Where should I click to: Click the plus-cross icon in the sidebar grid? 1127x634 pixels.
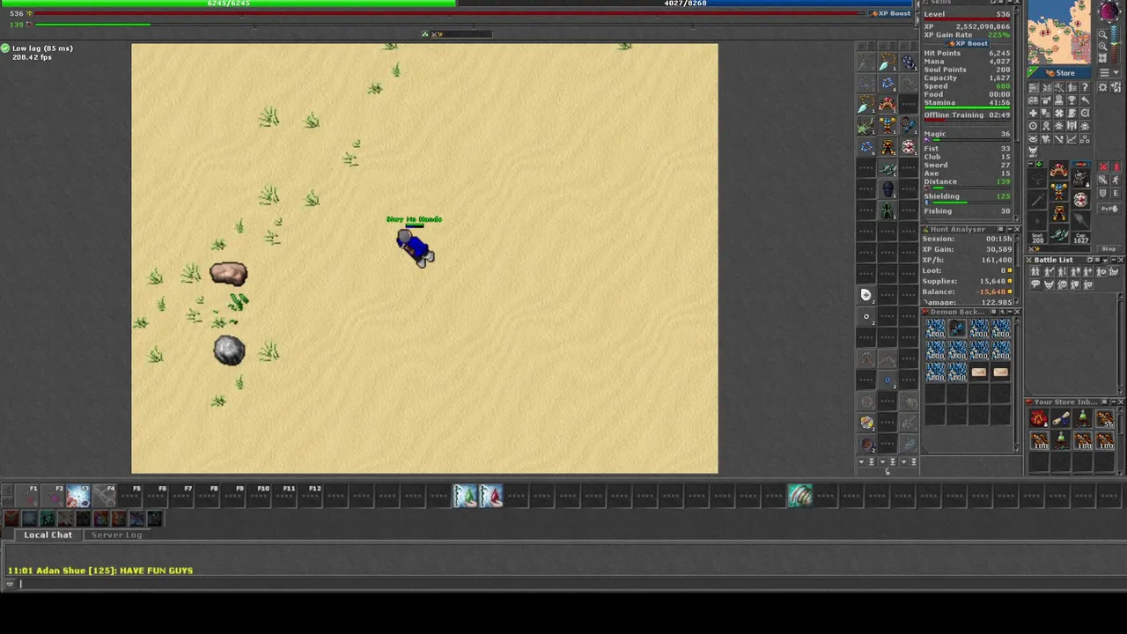(1034, 113)
